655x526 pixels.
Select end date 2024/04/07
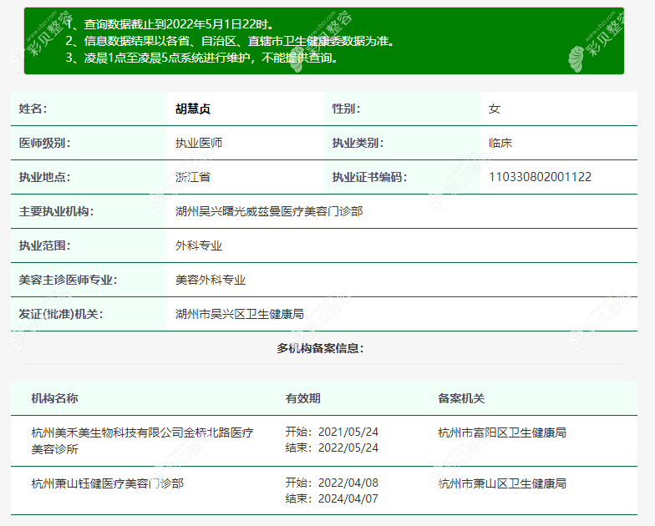point(348,499)
